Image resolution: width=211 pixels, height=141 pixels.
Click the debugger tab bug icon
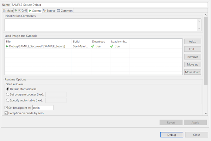(16, 11)
